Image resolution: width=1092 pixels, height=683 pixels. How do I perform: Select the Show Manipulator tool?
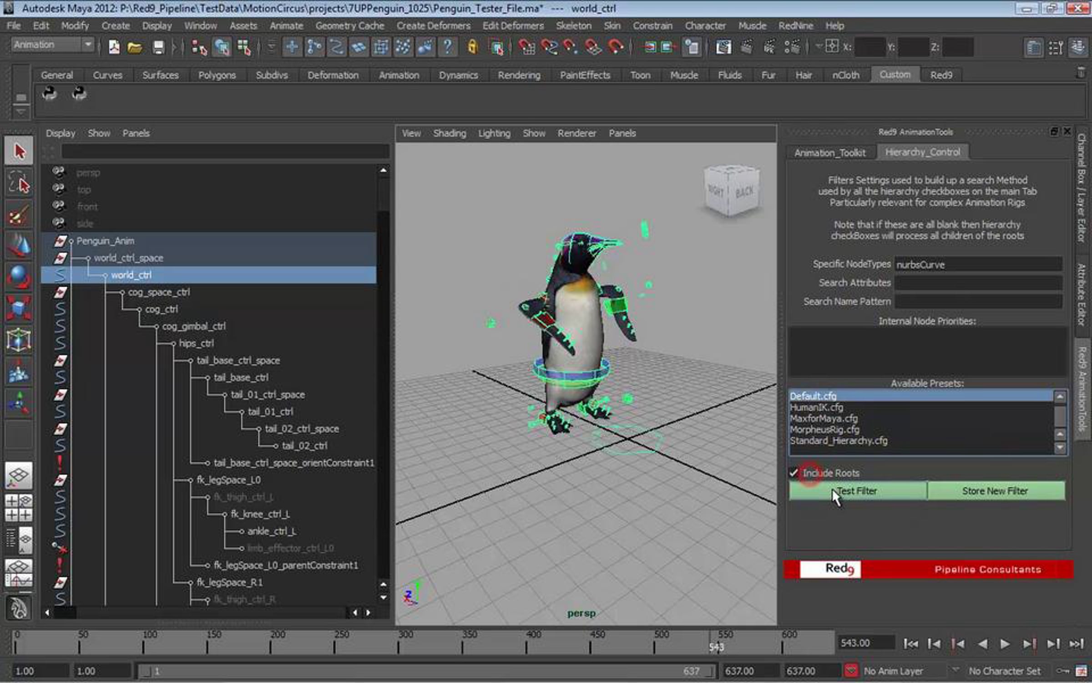tap(19, 403)
